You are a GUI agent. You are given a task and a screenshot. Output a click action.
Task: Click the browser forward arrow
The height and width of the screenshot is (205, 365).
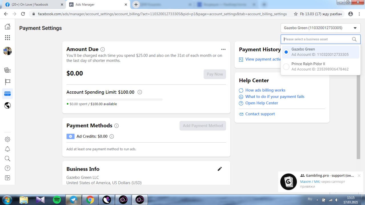coord(14,14)
